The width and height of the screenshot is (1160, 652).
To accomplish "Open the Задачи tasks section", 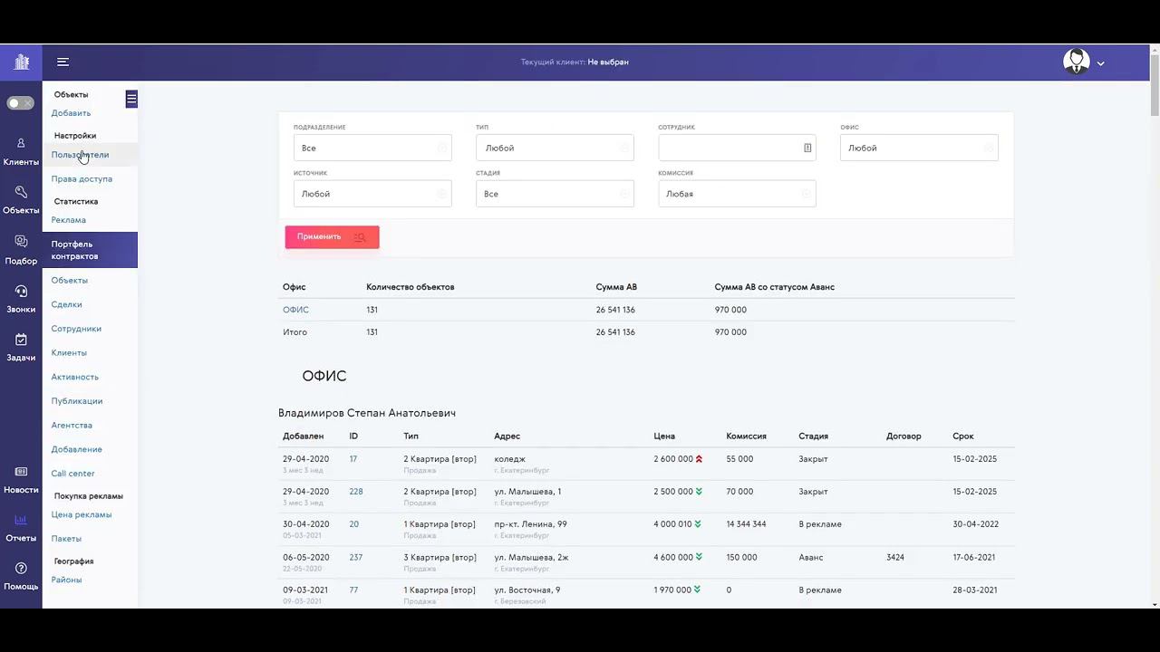I will pyautogui.click(x=21, y=348).
